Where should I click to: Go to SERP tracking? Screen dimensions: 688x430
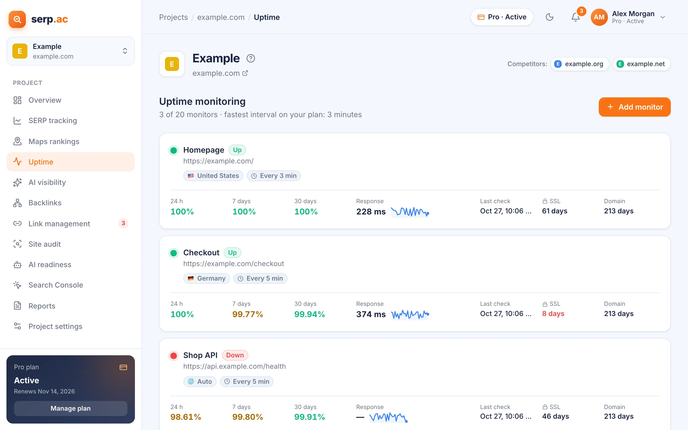coord(70,121)
